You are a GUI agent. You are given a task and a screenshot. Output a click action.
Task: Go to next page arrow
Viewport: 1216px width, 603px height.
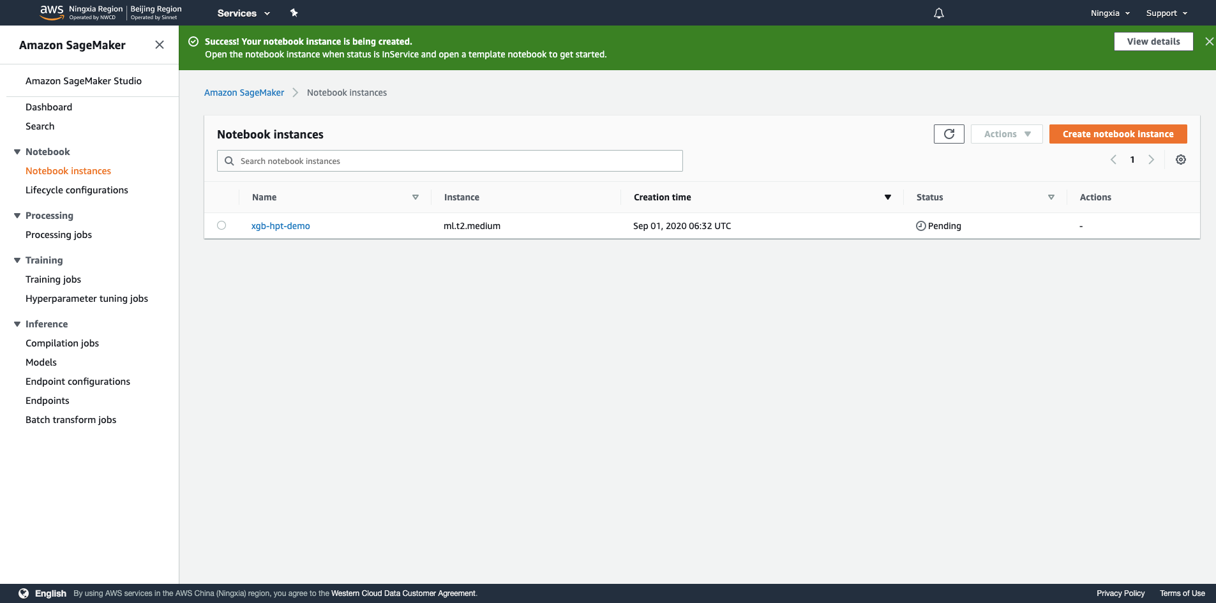1152,160
